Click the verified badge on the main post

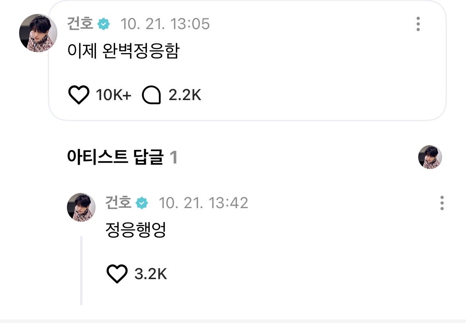[104, 24]
